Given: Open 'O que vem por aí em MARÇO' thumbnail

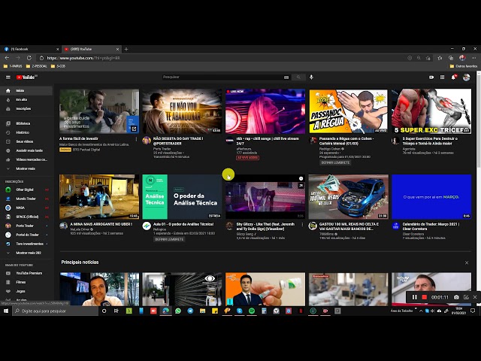Looking at the screenshot, I should 431,197.
